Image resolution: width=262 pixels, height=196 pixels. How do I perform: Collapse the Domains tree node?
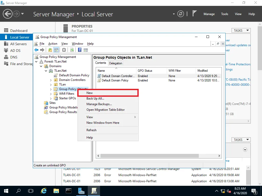coord(41,66)
